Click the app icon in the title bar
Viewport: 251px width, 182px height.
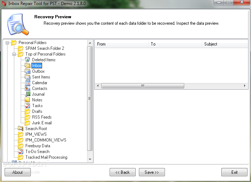click(x=4, y=3)
